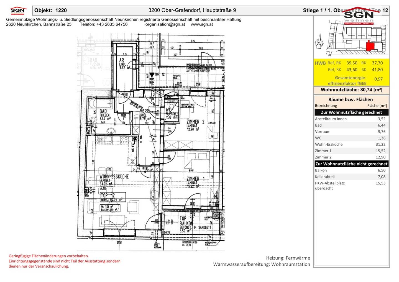Click boxed 'TOP 12 WNFL' label on plan
This screenshot has width=399, height=282.
click(x=113, y=197)
